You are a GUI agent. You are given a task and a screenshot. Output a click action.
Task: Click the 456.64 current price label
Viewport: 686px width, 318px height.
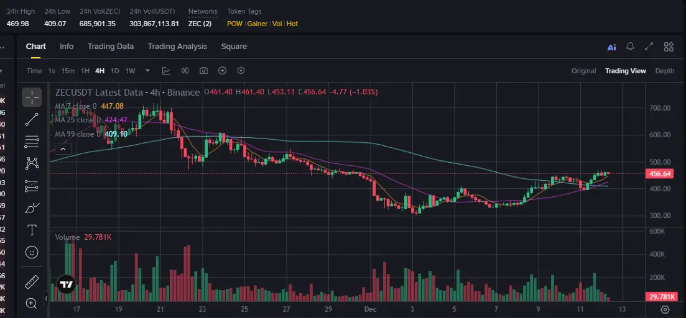(660, 174)
